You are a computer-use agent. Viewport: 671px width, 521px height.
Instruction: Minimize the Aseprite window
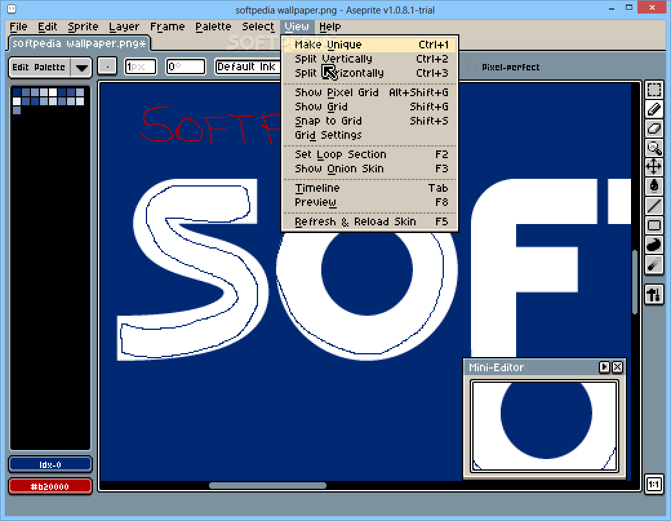[x=612, y=8]
